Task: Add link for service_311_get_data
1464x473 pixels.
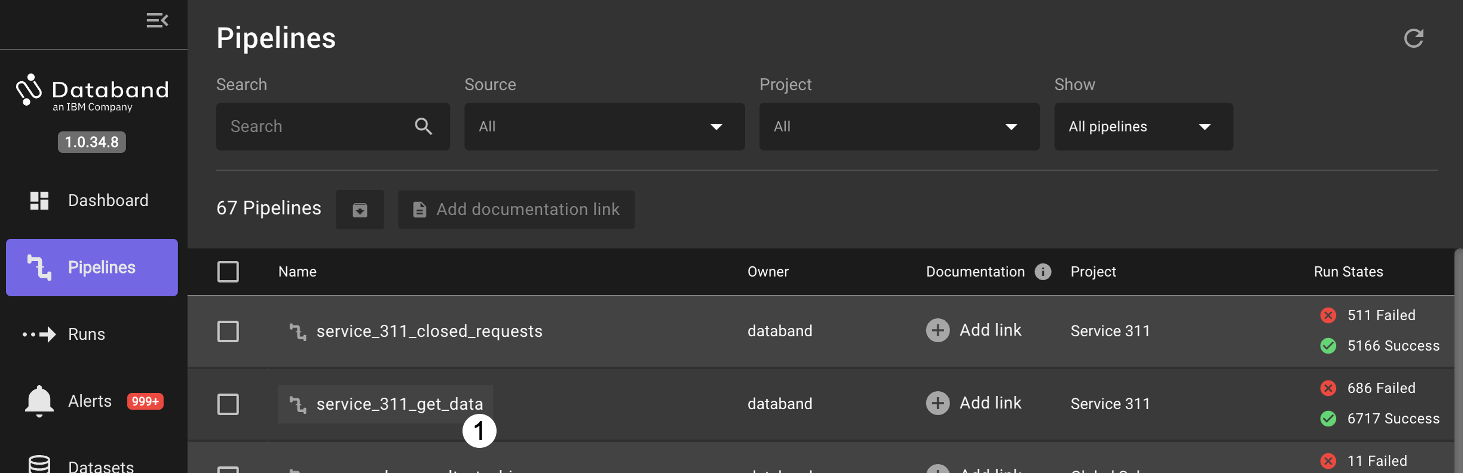Action: [x=974, y=403]
